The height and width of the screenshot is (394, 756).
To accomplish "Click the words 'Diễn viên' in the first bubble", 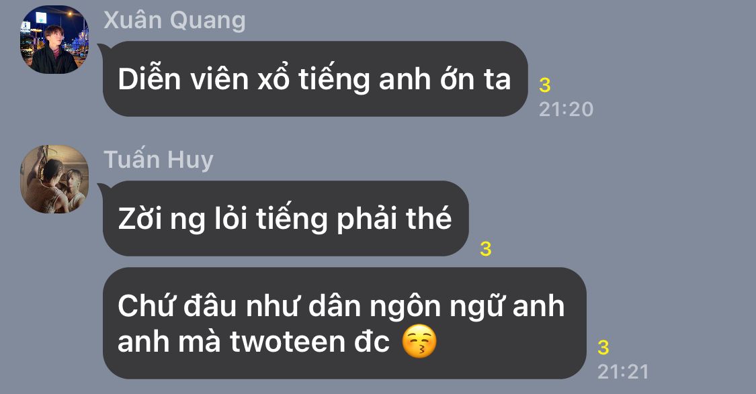I will (x=183, y=79).
